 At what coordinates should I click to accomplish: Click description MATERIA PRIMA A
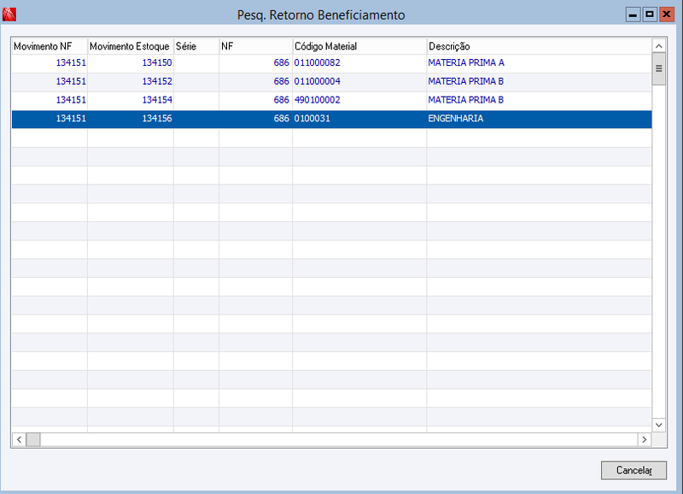pos(466,62)
